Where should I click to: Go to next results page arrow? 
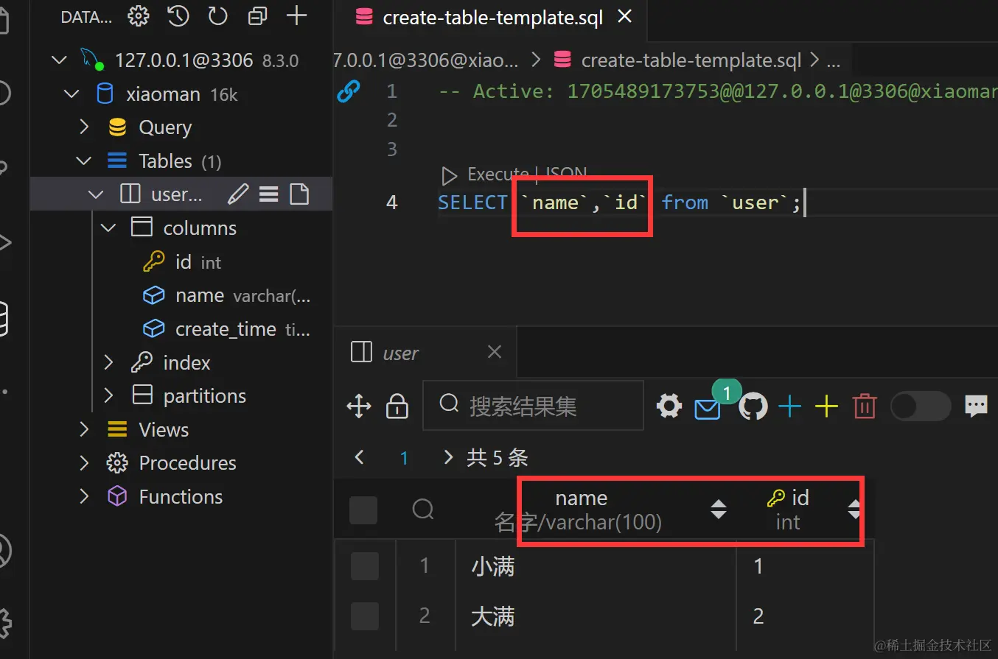[448, 458]
